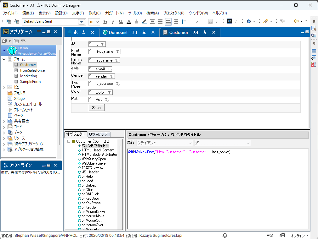The width and height of the screenshot is (318, 239).
Task: Toggle underline text formatting
Action: coord(121,22)
